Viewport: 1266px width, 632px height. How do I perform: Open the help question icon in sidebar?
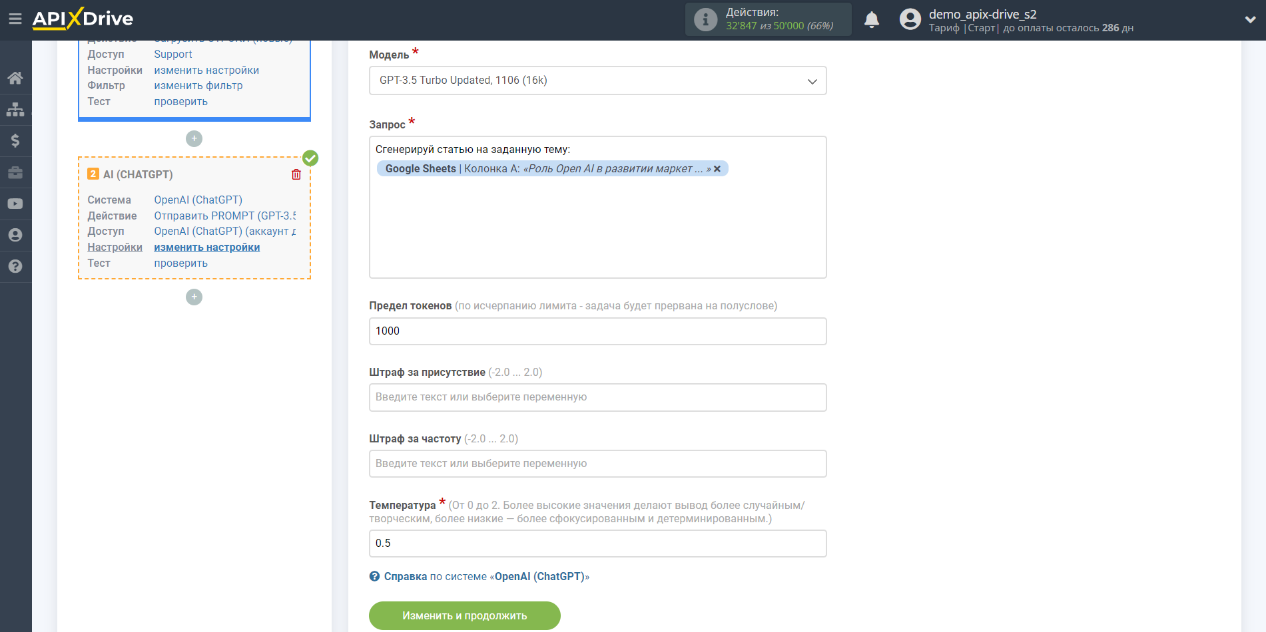click(15, 266)
